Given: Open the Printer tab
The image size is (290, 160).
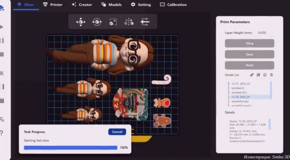Looking at the screenshot, I should [53, 5].
